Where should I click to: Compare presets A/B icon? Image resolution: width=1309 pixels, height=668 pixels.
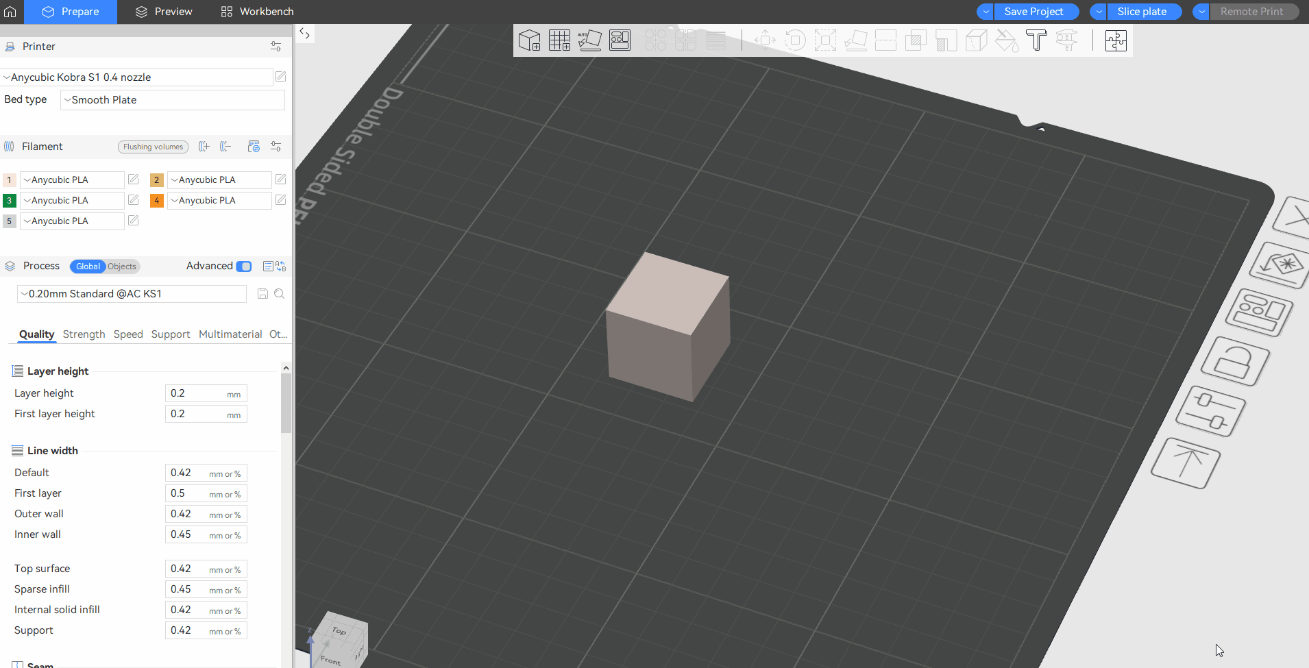coord(280,267)
